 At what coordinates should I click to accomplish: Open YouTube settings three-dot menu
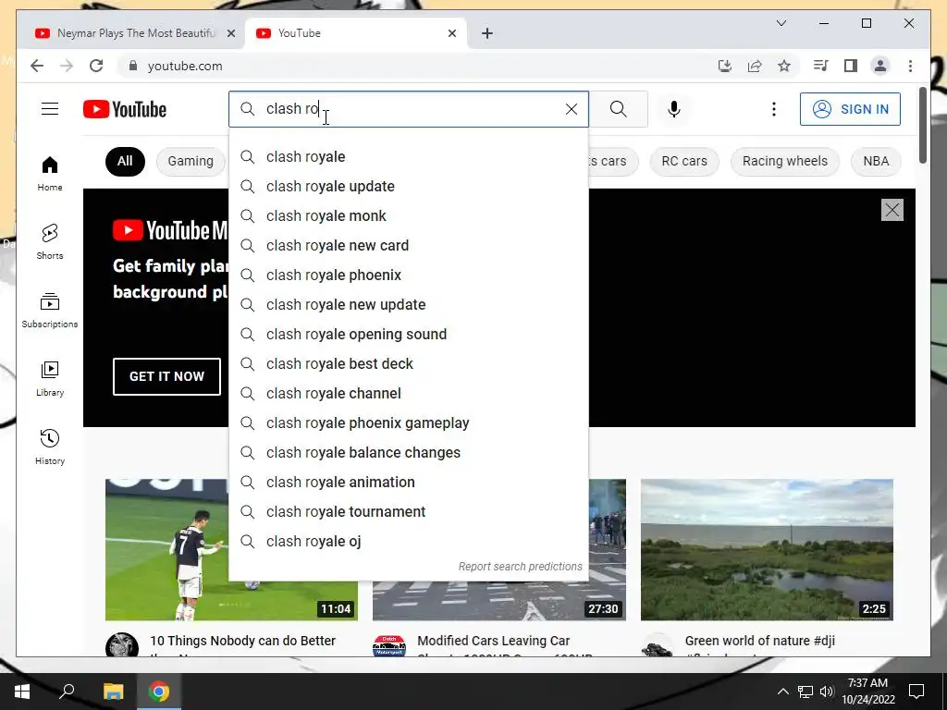point(774,109)
